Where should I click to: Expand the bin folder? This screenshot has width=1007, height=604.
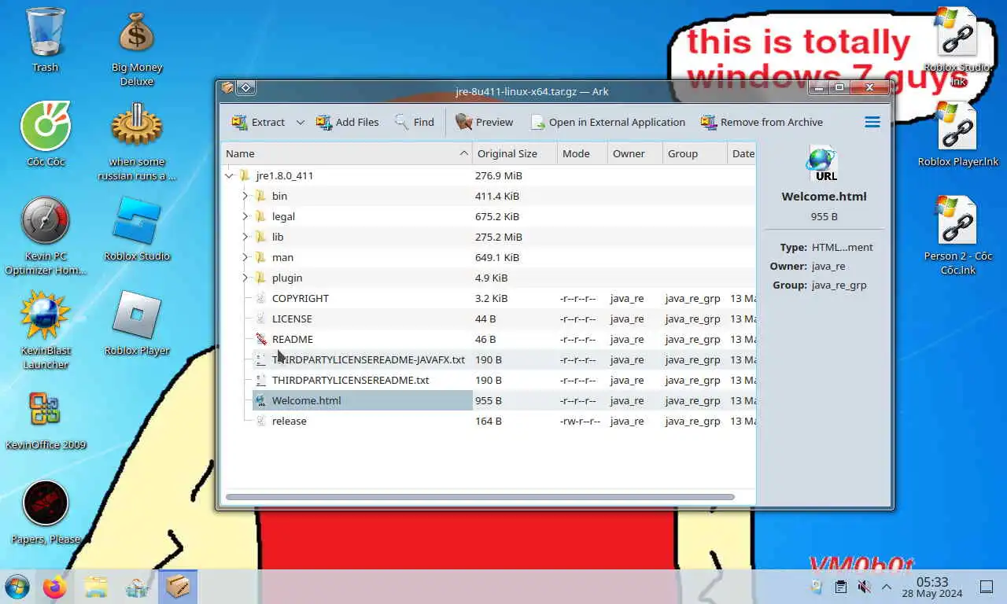pyautogui.click(x=245, y=196)
